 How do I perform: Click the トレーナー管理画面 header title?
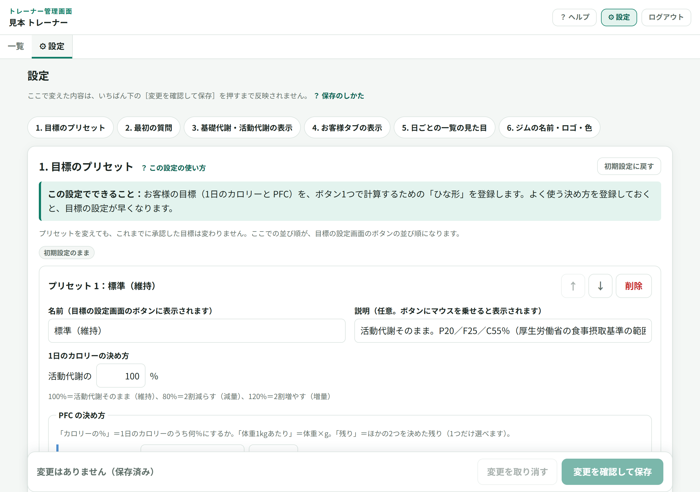(40, 11)
